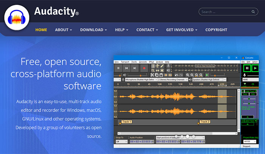Select the pencil Draw tool

pos(162,66)
